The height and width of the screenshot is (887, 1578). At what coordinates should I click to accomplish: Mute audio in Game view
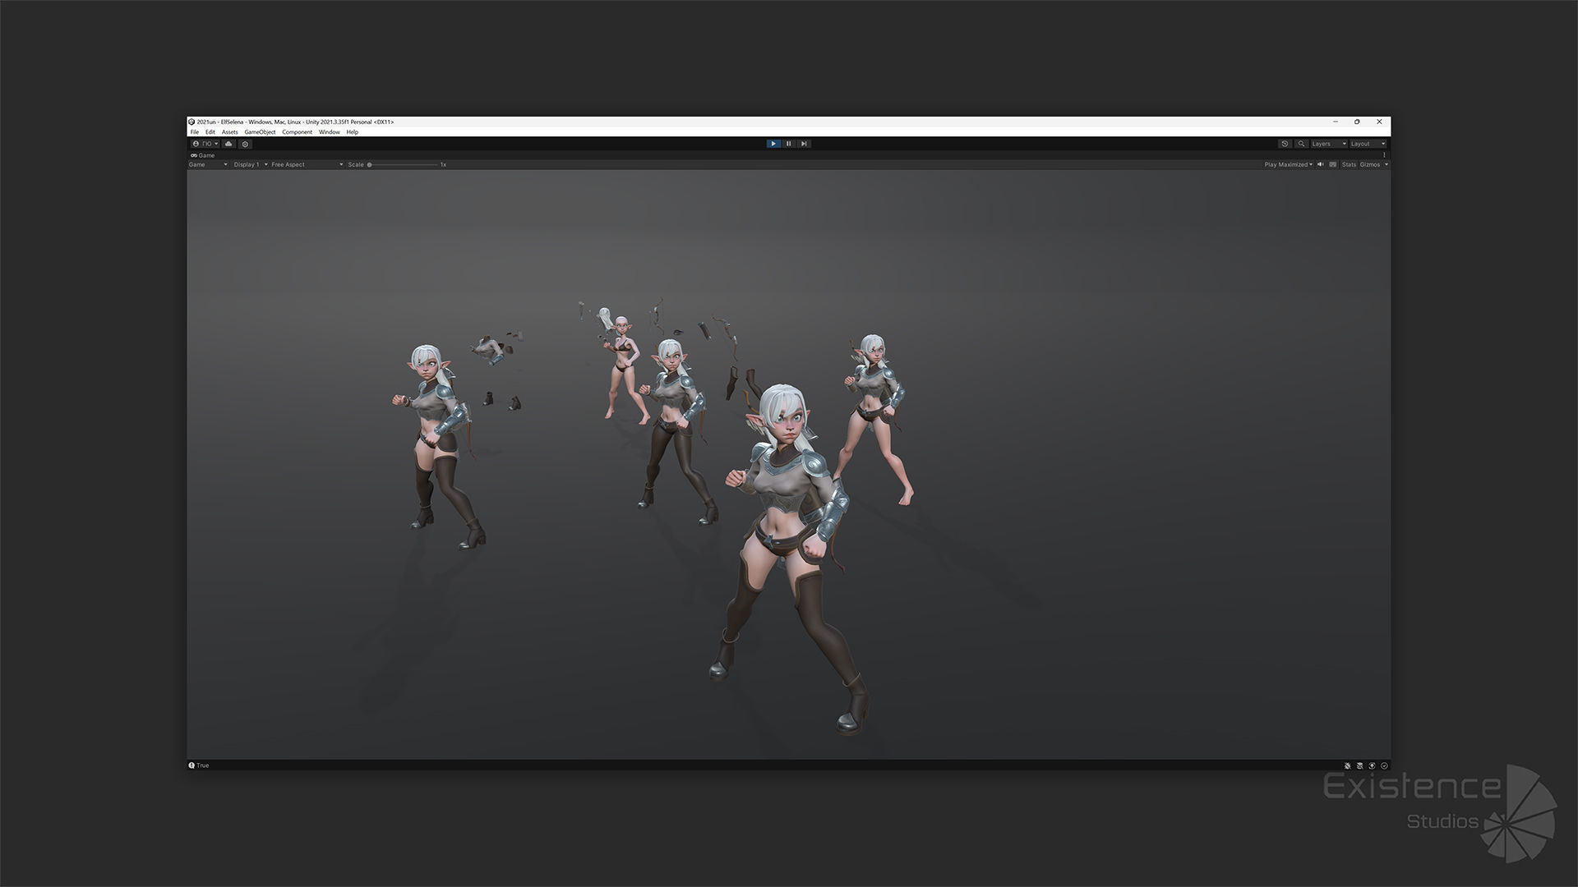tap(1321, 164)
